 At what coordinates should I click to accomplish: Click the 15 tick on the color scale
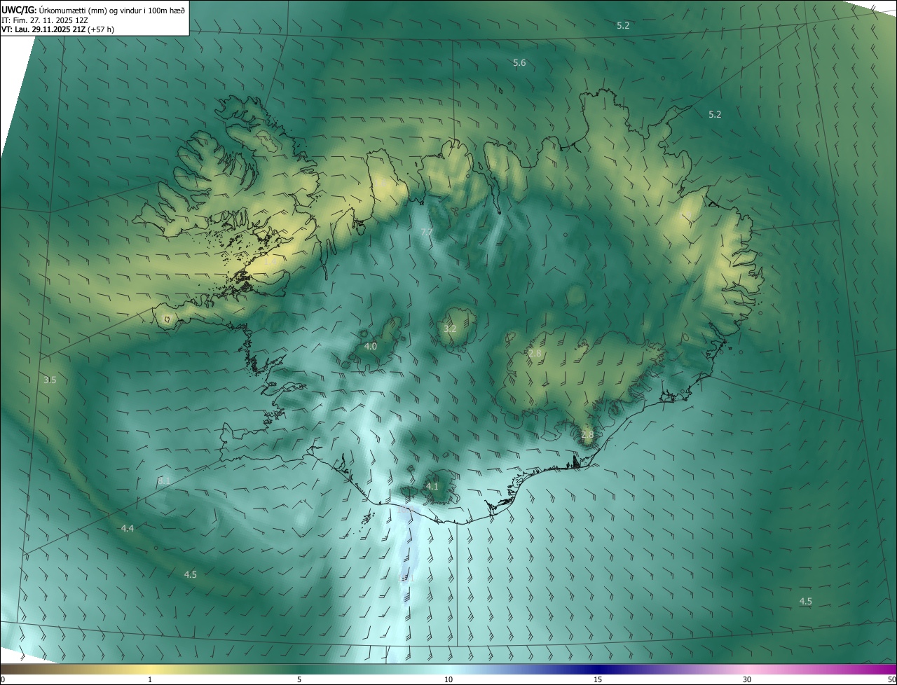(598, 679)
